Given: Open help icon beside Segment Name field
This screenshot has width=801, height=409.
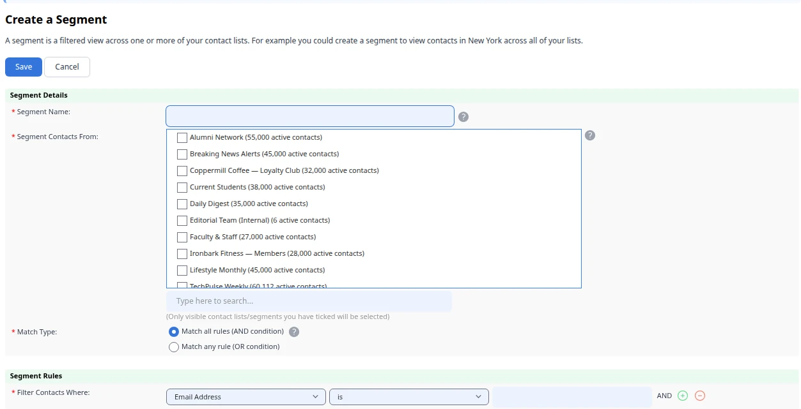Looking at the screenshot, I should (x=464, y=117).
